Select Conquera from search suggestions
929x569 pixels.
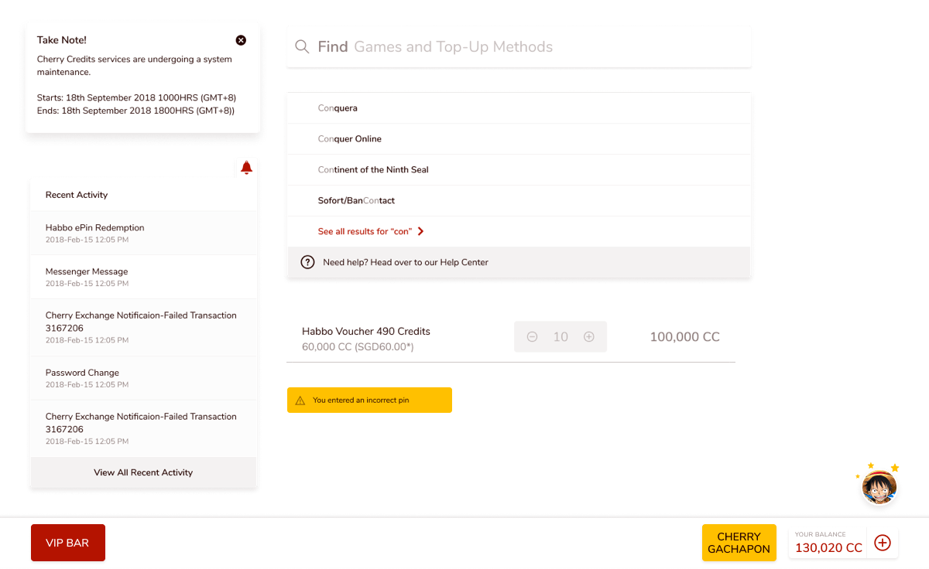(x=338, y=108)
